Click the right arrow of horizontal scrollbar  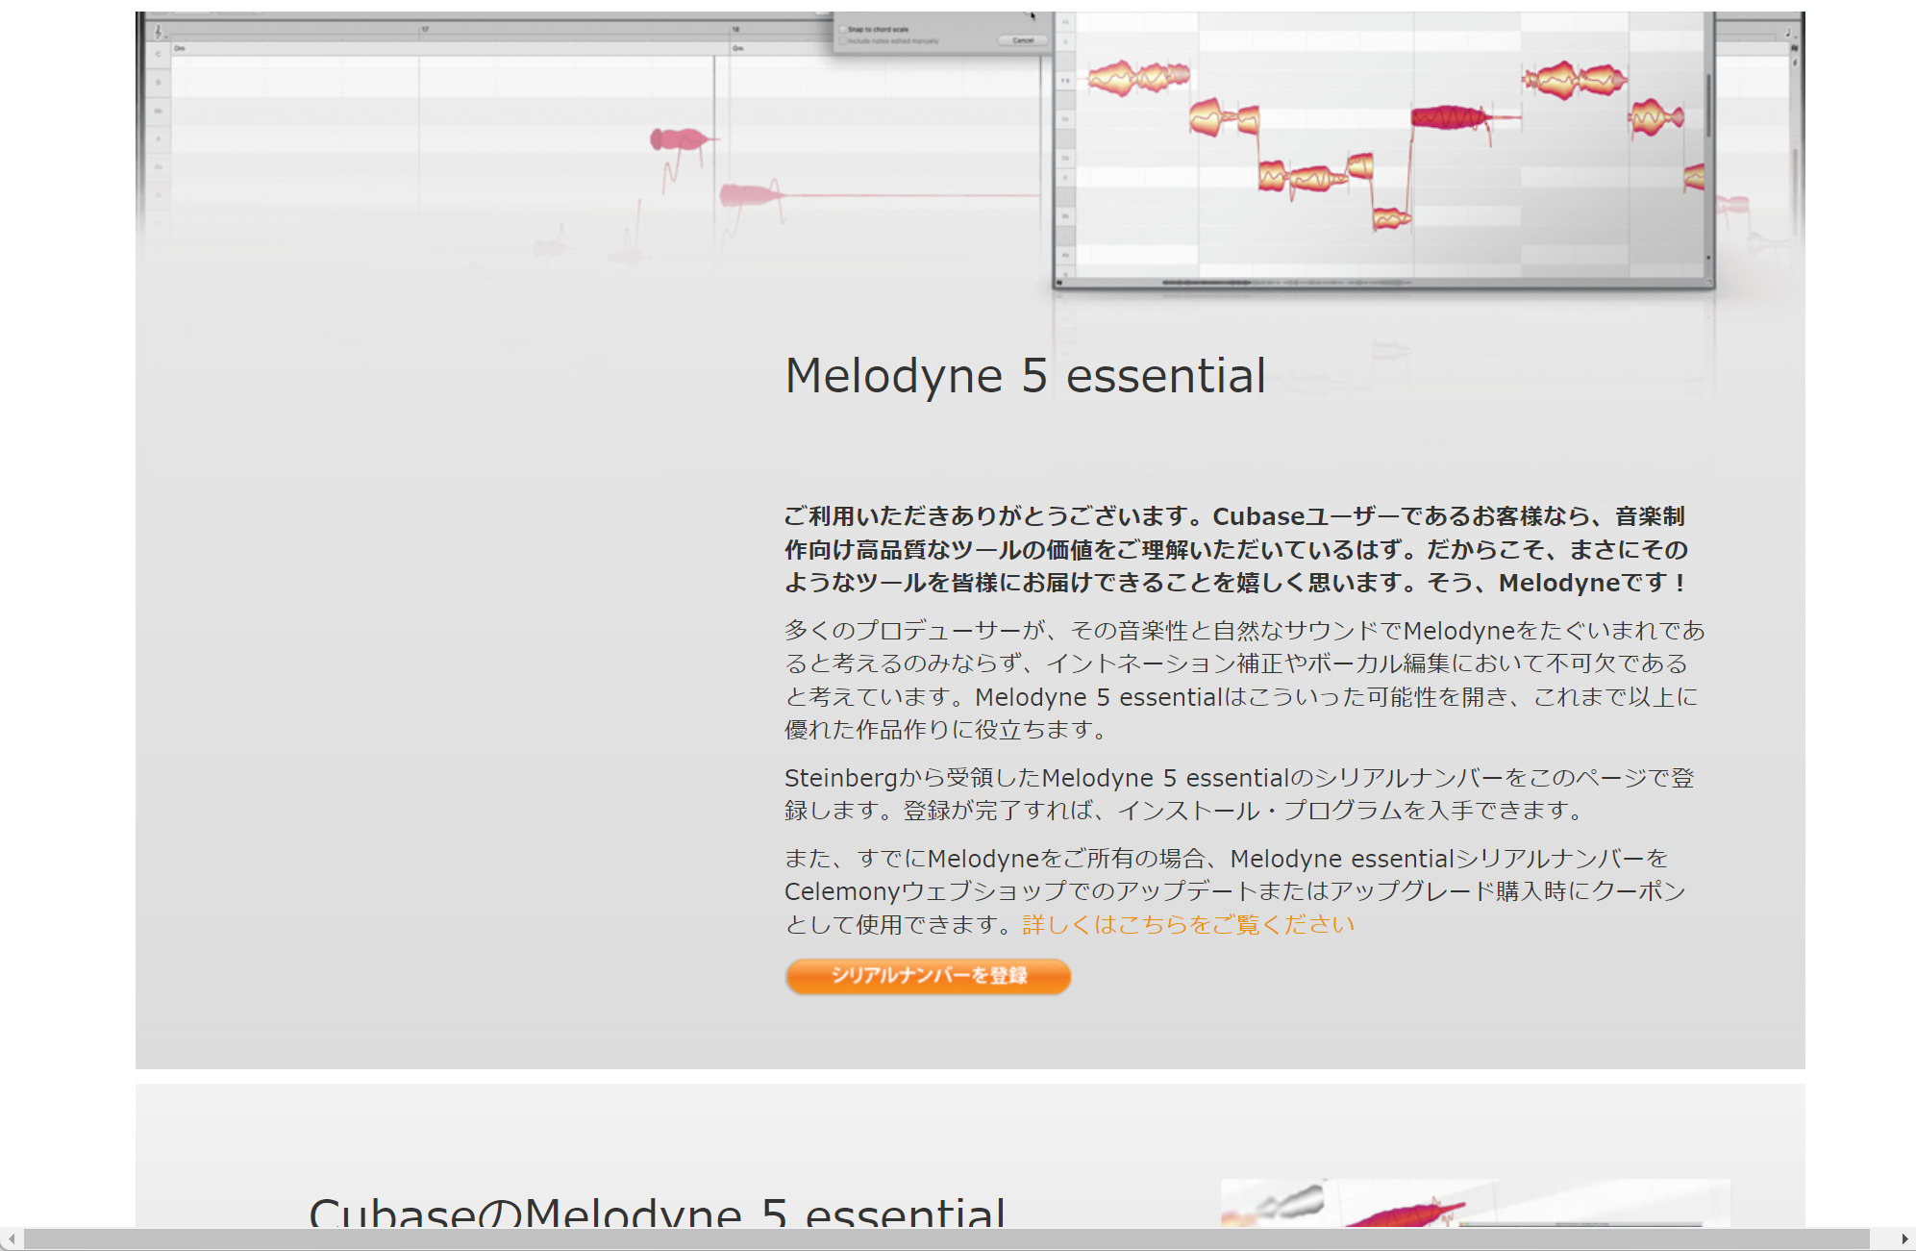point(1904,1238)
